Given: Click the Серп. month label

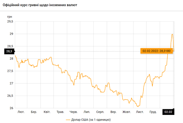Looking at the screenshot, I should pos(100,112).
